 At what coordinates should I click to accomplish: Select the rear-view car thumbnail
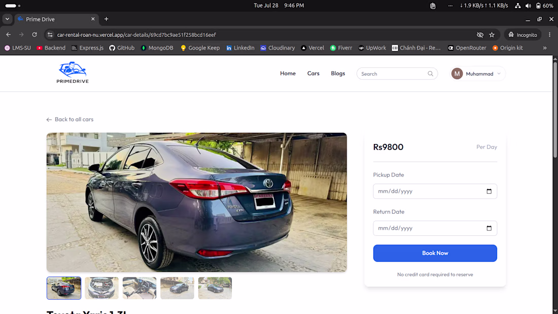[64, 288]
